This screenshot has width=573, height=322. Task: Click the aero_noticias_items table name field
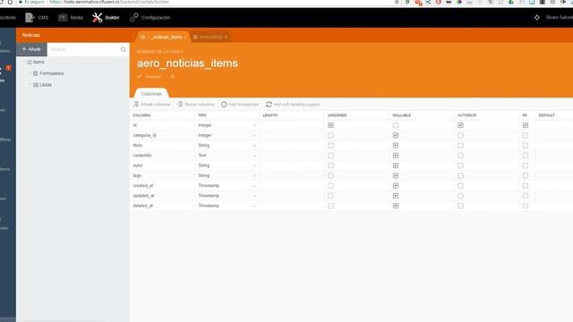click(187, 64)
